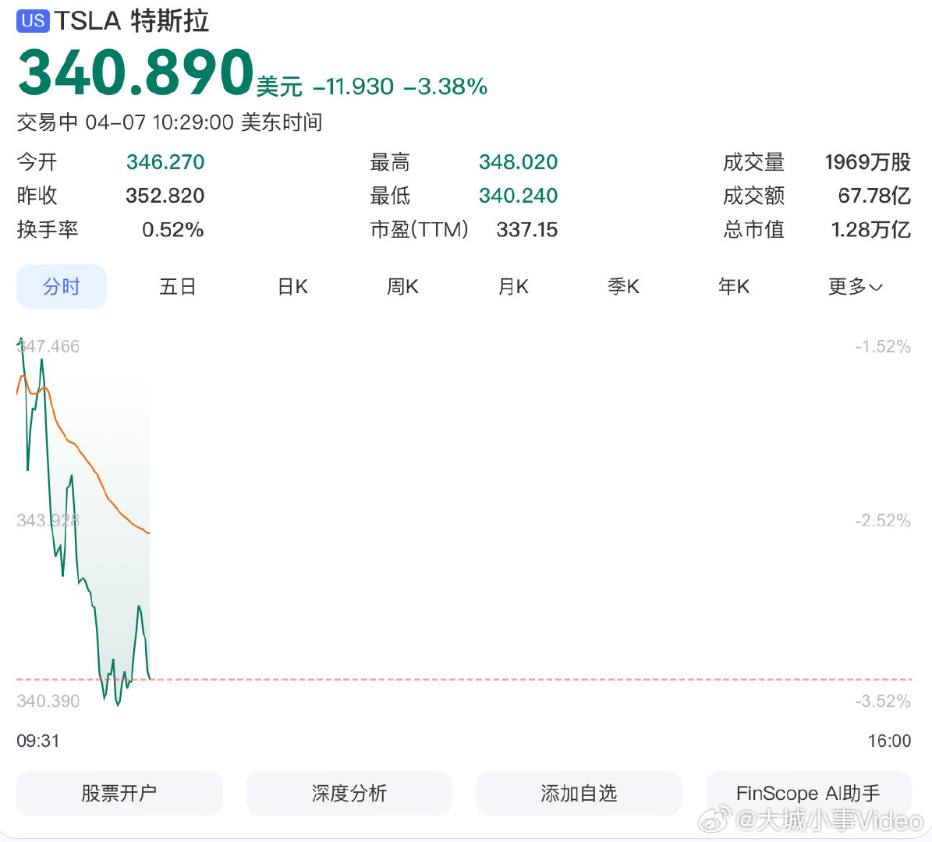Viewport: 932px width, 842px height.
Task: Click the Weibo watermark icon
Action: (x=711, y=820)
